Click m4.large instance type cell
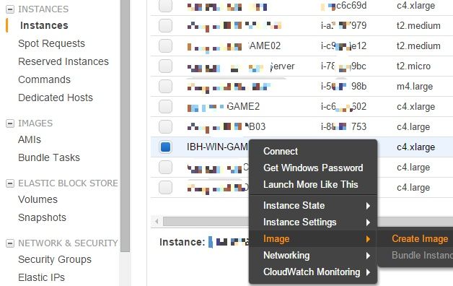 pos(415,87)
